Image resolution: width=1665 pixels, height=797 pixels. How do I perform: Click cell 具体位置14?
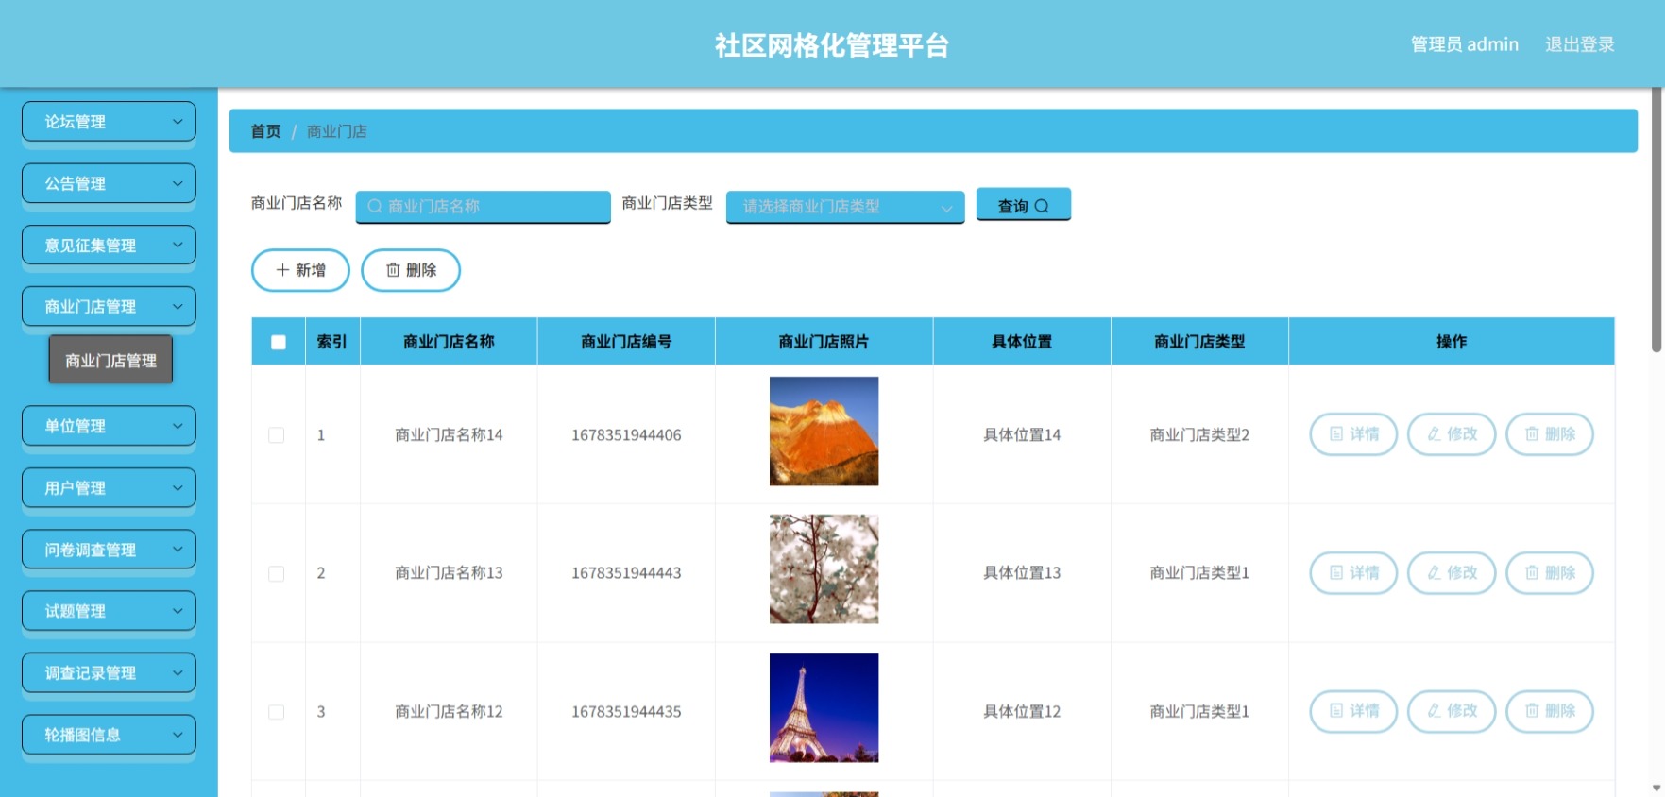1022,435
